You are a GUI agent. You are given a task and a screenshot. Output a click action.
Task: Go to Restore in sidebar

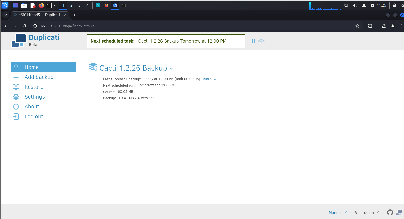click(x=34, y=87)
